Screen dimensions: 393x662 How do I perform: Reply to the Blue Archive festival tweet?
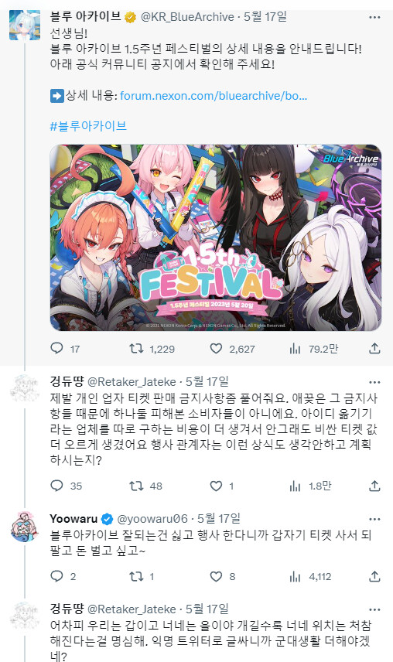[64, 349]
